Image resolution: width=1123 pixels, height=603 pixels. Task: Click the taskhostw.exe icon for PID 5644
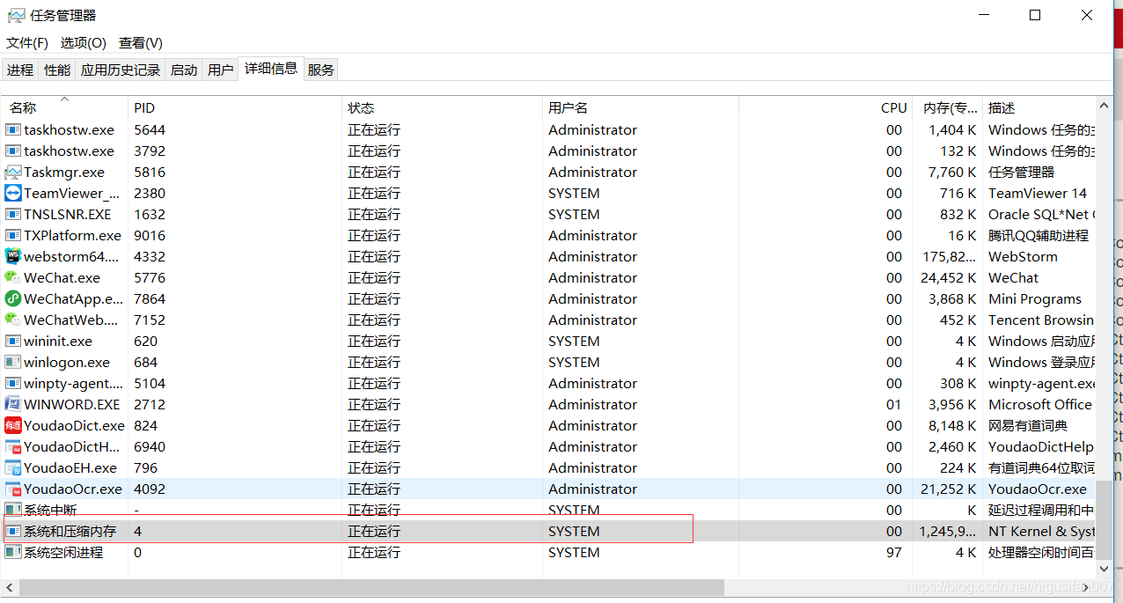point(13,129)
